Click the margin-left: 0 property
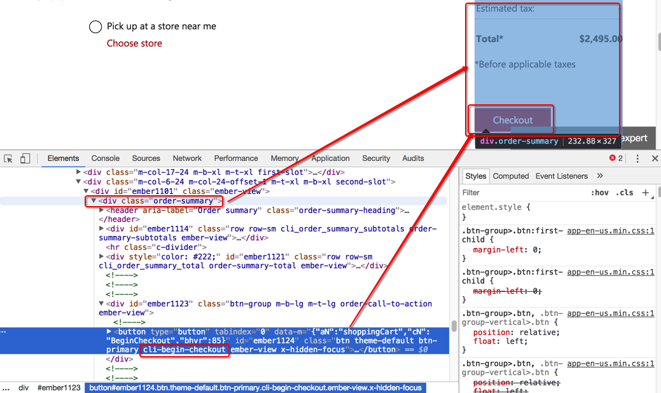This screenshot has height=393, width=661. coord(506,249)
